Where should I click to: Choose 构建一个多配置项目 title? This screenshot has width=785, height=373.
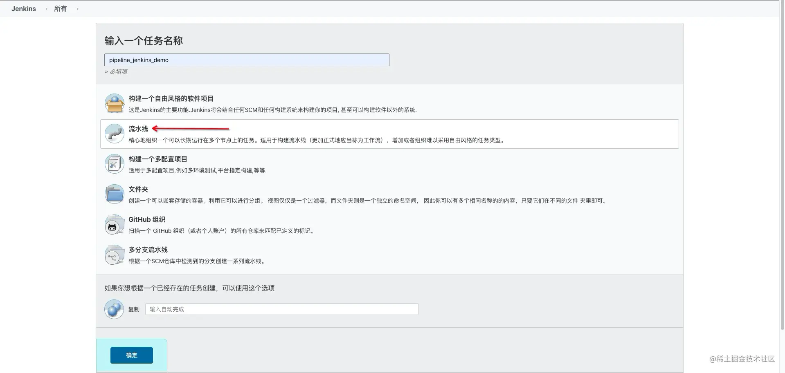158,159
